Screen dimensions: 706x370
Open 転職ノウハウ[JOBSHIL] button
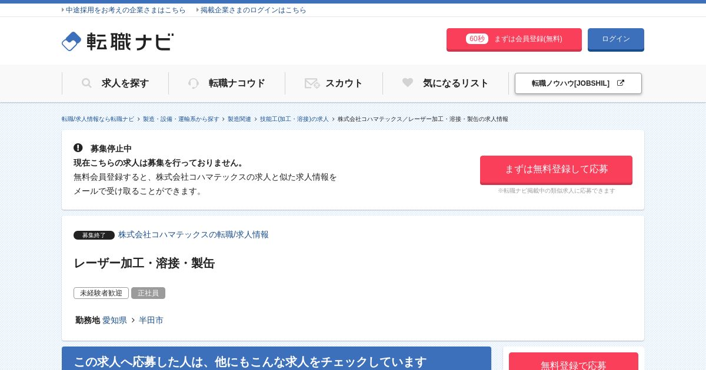578,83
